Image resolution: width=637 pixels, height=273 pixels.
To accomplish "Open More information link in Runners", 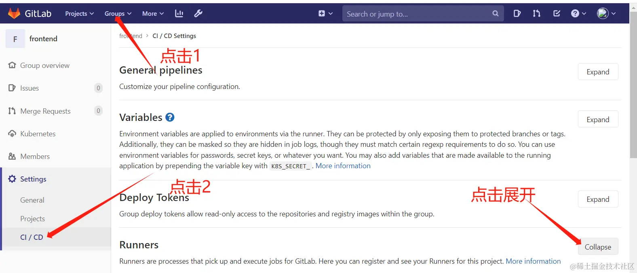I will coord(533,261).
